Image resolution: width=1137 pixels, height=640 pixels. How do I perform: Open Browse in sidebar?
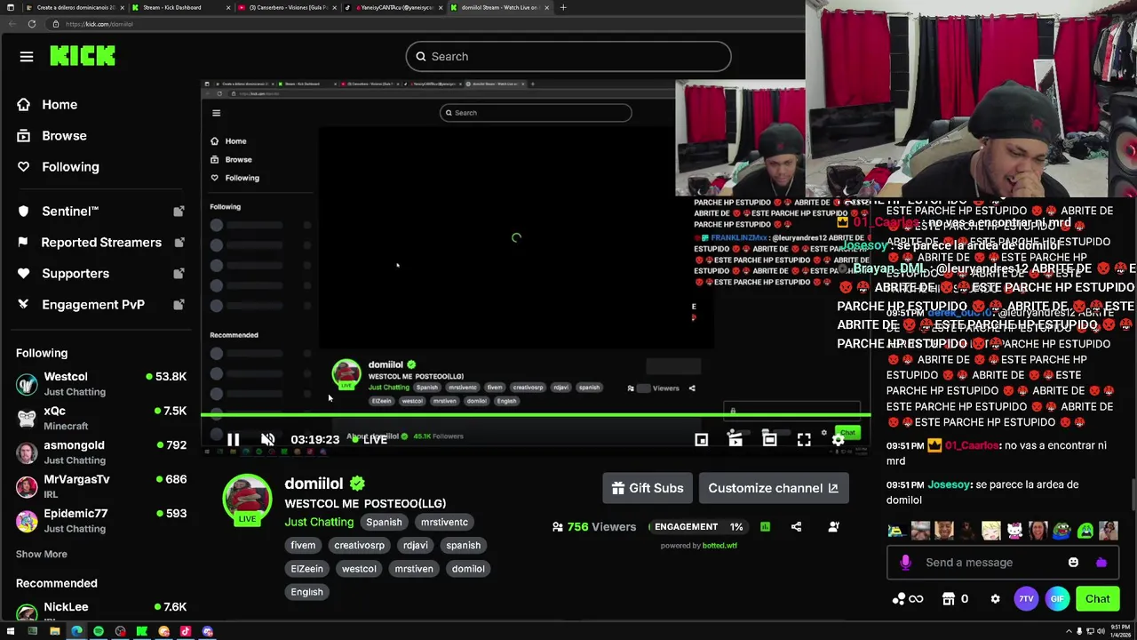click(64, 135)
